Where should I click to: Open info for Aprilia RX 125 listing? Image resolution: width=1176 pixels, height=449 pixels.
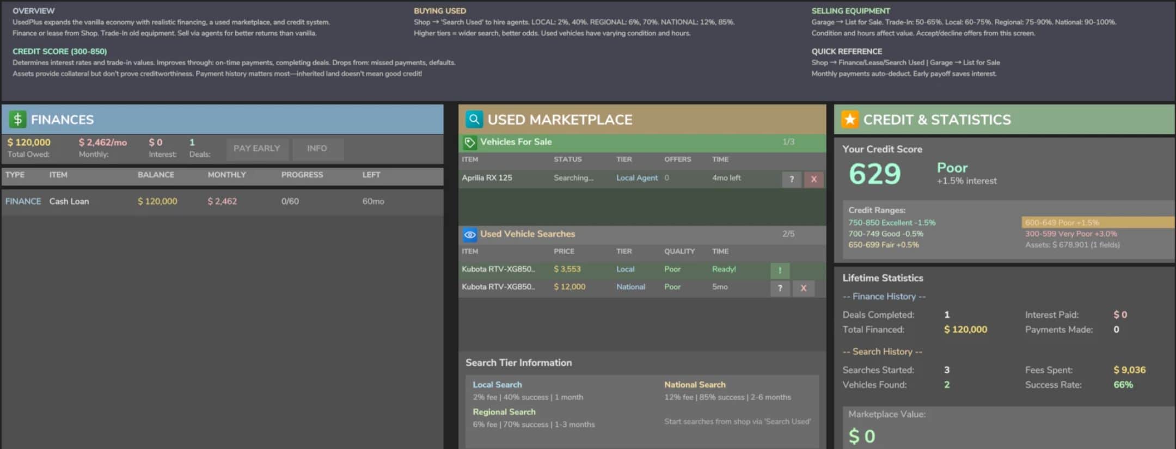point(791,179)
